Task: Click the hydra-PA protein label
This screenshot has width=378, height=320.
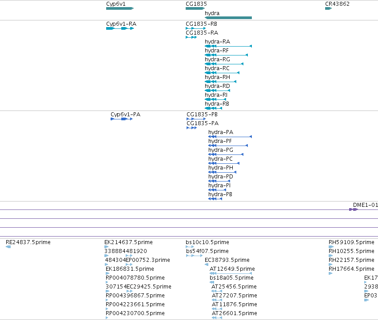Action: [x=221, y=132]
